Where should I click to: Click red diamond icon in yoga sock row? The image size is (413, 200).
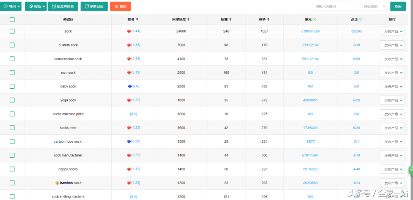click(129, 100)
